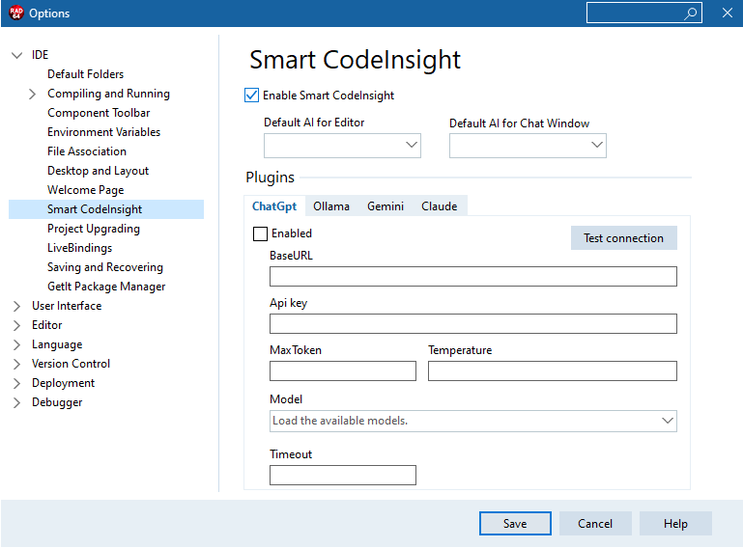
Task: Select the Debugger category
Action: (x=57, y=402)
